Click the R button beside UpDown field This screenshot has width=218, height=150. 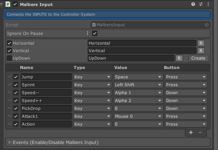click(179, 58)
